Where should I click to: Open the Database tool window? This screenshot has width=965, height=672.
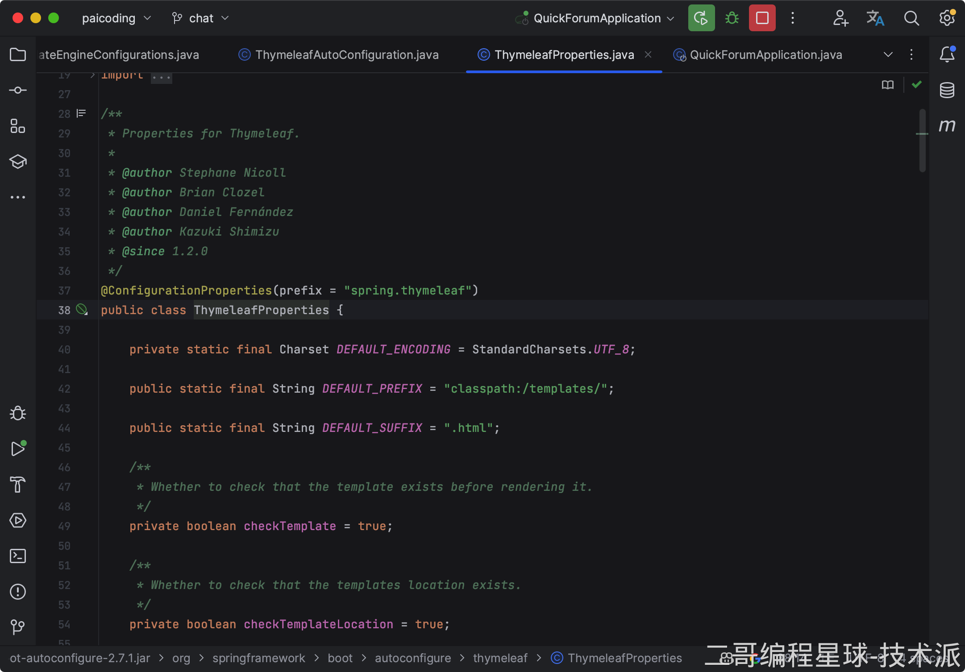[947, 90]
